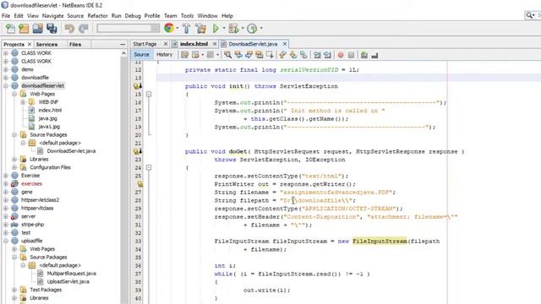Click the Save All toolbar icon
This screenshot has width=541, height=304.
[52, 29]
